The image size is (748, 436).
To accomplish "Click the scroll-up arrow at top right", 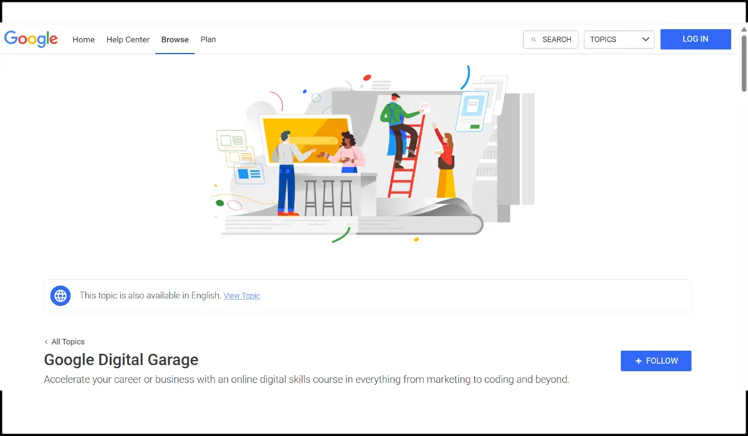I will click(x=744, y=29).
